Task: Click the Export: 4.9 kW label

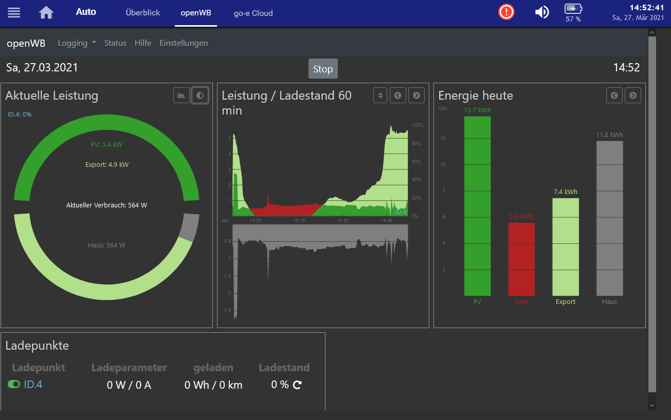Action: tap(107, 165)
